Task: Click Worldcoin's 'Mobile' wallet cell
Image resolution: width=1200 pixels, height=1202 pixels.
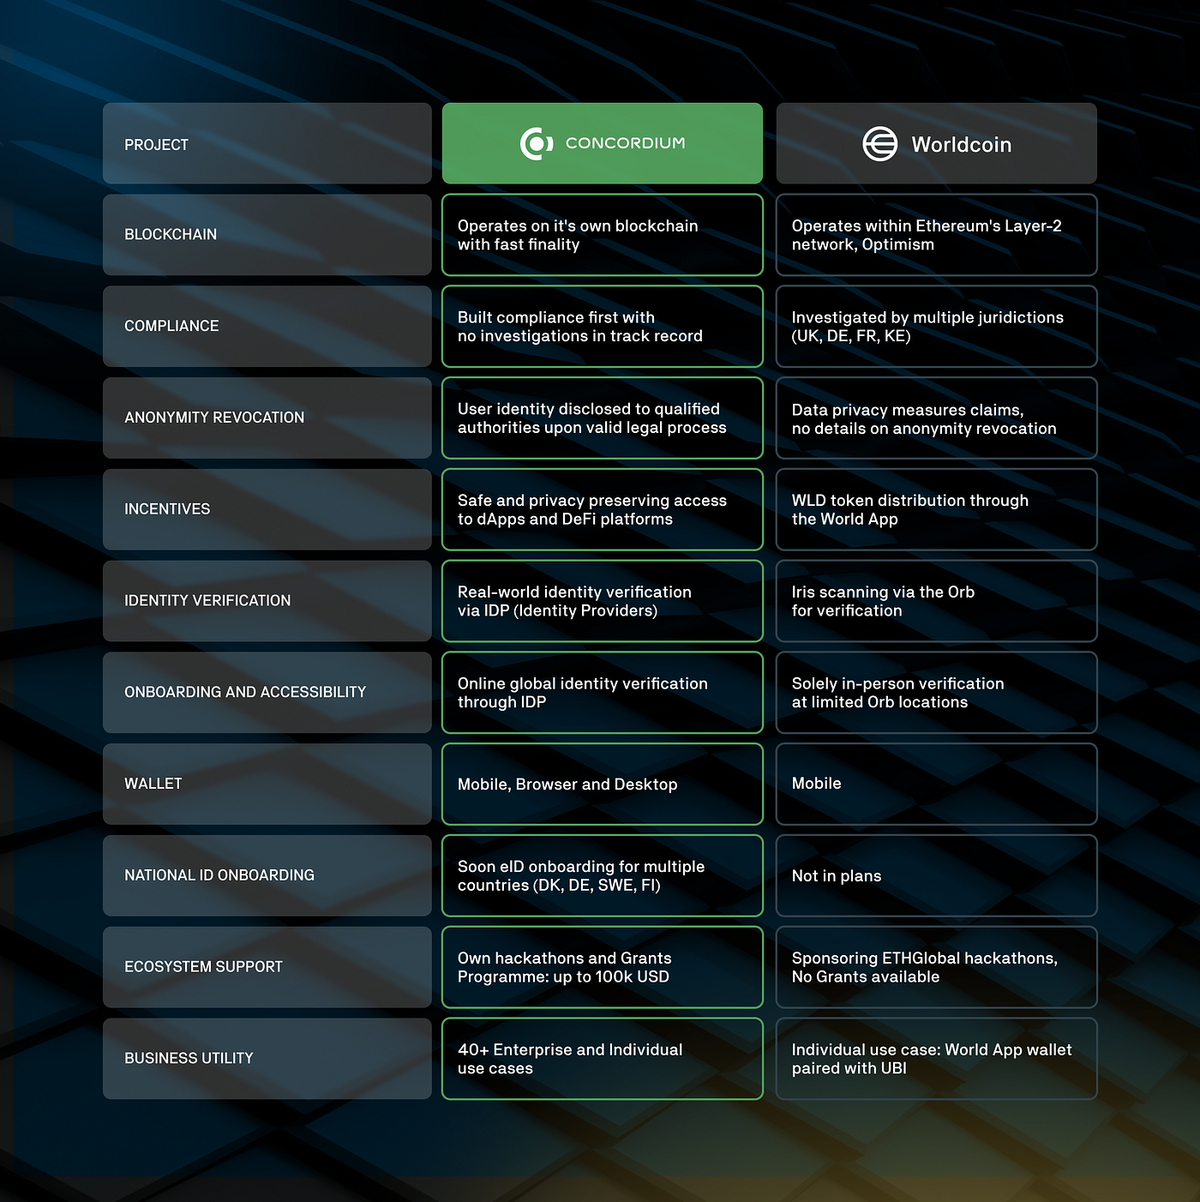Action: click(936, 784)
